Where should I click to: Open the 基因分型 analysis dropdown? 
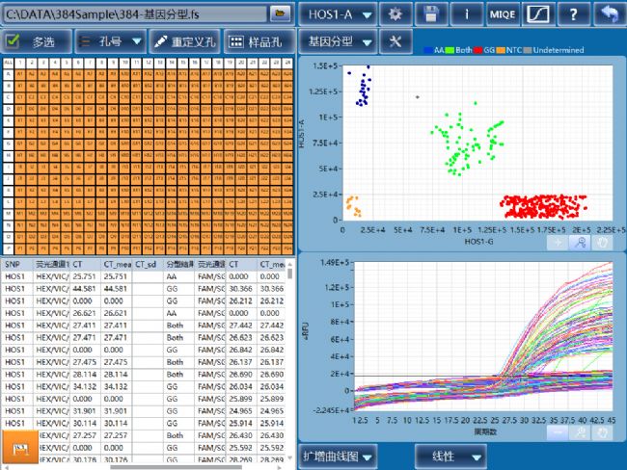(337, 42)
